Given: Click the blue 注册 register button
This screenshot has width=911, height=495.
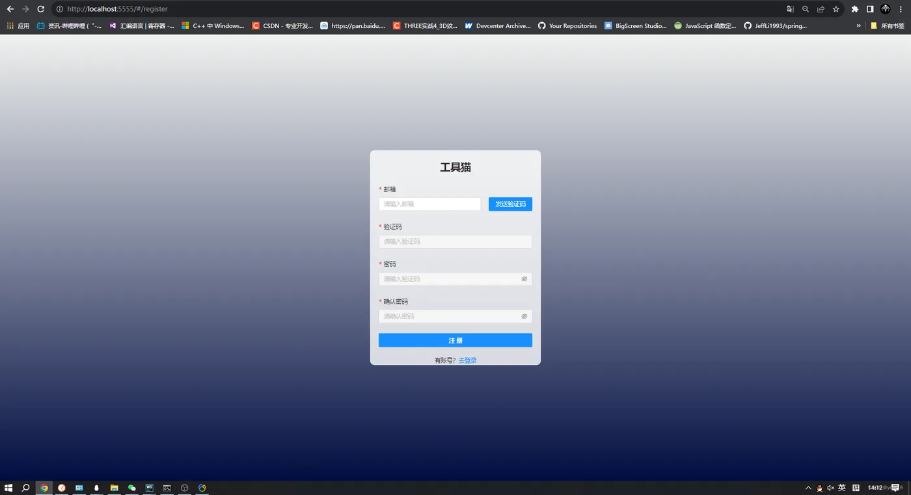Looking at the screenshot, I should pos(455,340).
